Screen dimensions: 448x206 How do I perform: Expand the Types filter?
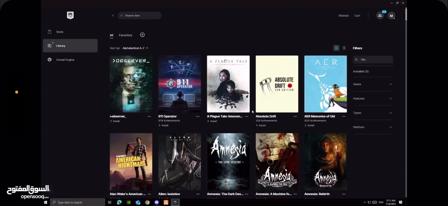(x=373, y=113)
